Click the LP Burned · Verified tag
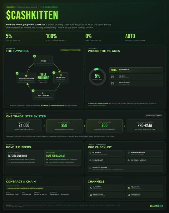This screenshot has width=169, height=213. [x=50, y=7]
